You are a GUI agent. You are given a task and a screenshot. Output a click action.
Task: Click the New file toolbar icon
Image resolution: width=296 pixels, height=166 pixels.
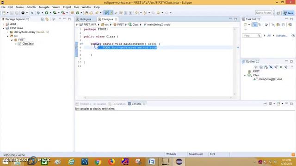(x=4, y=13)
